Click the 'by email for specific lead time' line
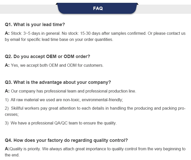 tap(59, 39)
